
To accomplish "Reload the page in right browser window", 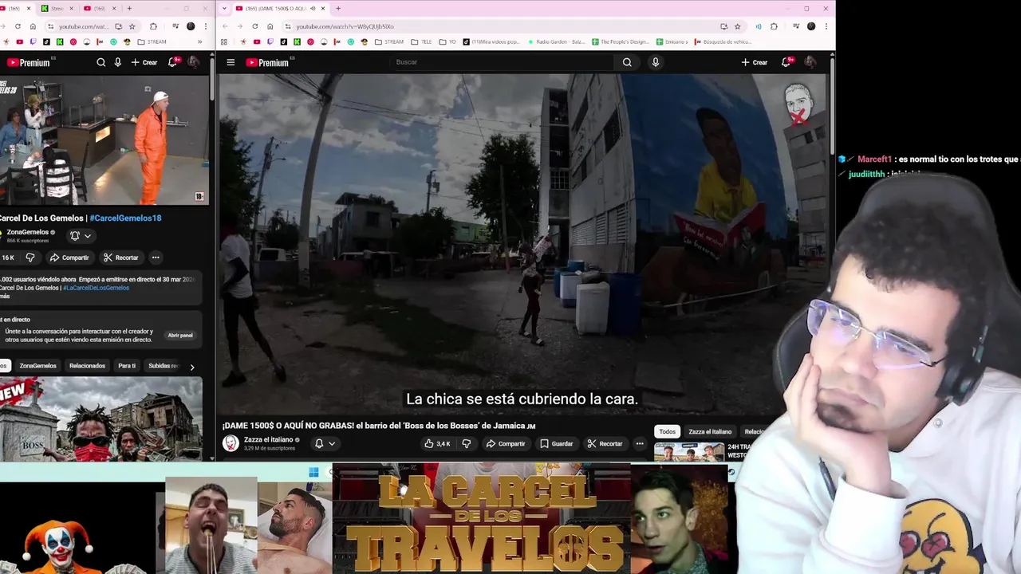I will [255, 26].
